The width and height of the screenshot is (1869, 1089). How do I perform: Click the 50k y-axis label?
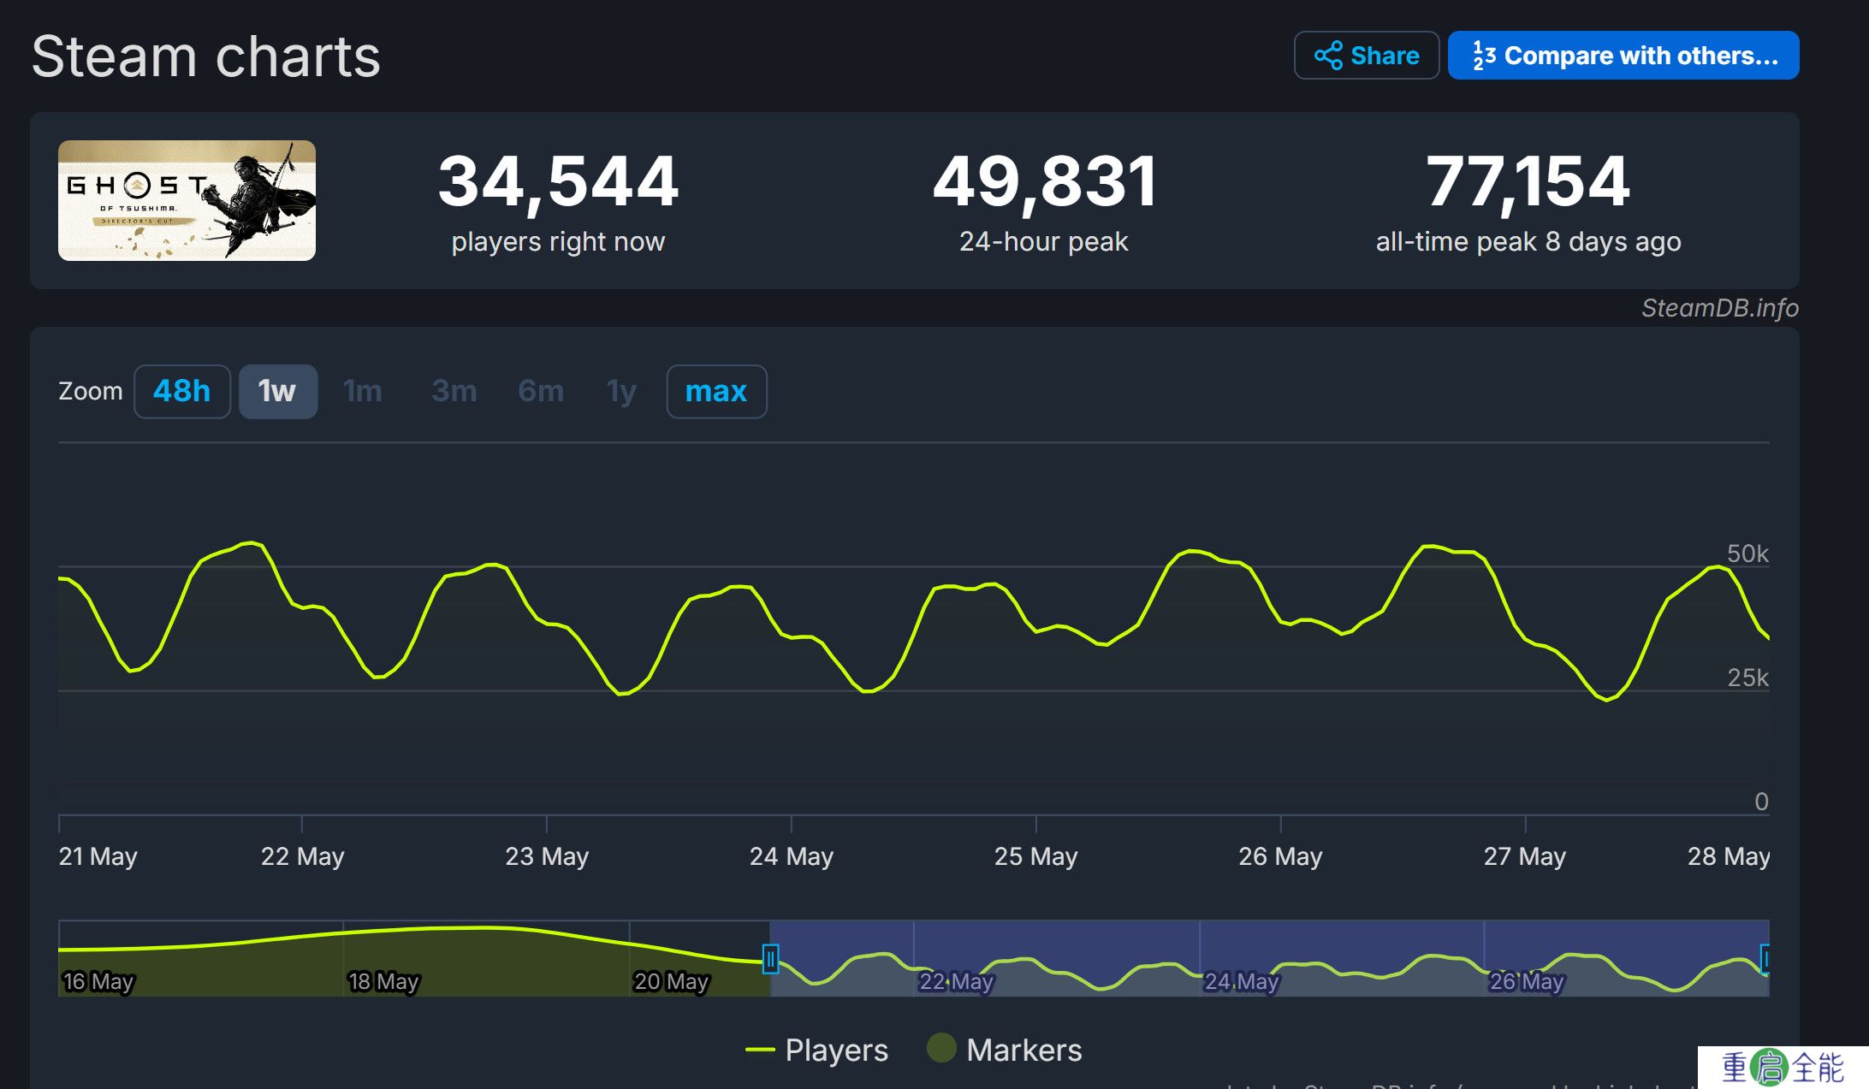[1747, 553]
